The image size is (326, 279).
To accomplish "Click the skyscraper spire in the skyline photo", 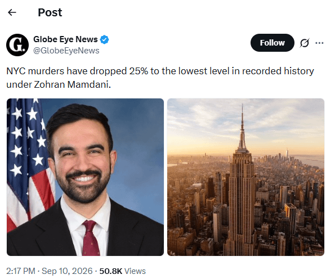I will pyautogui.click(x=242, y=127).
